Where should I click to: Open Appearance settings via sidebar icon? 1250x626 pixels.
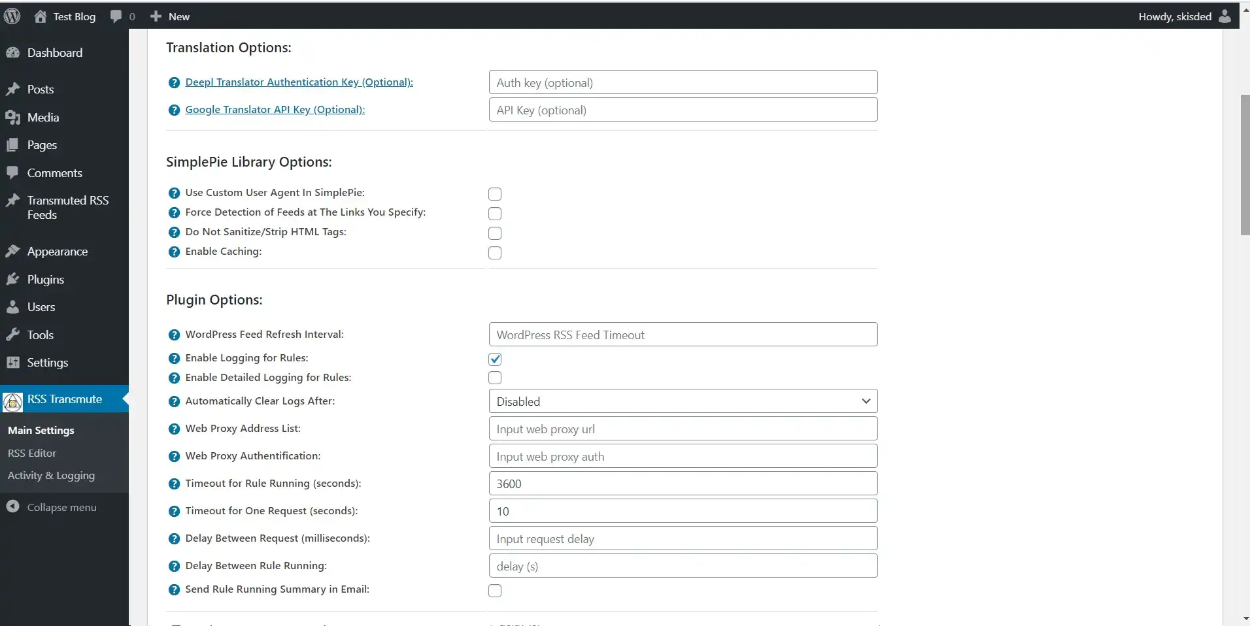[x=14, y=251]
